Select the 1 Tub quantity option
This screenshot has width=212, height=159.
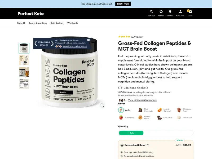(131, 133)
